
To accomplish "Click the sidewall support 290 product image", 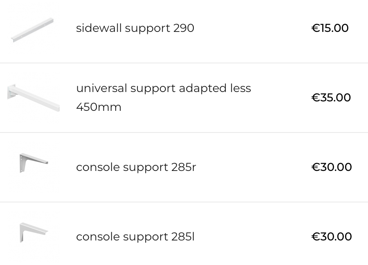I will (x=33, y=29).
